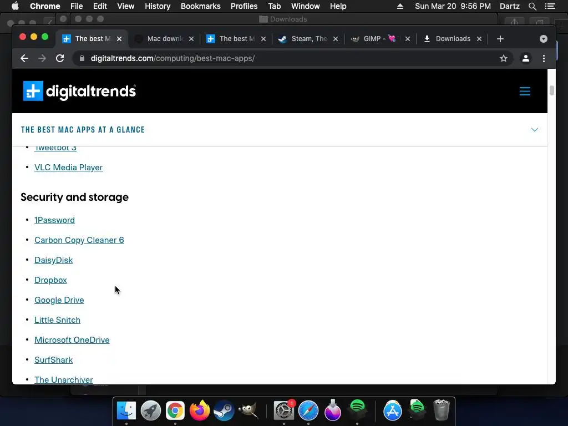
Task: Open the VLC Media Player link
Action: coord(68,168)
